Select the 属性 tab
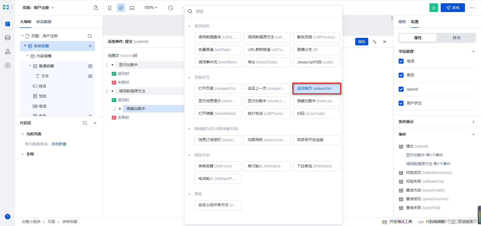The height and width of the screenshot is (226, 481). coord(418,38)
